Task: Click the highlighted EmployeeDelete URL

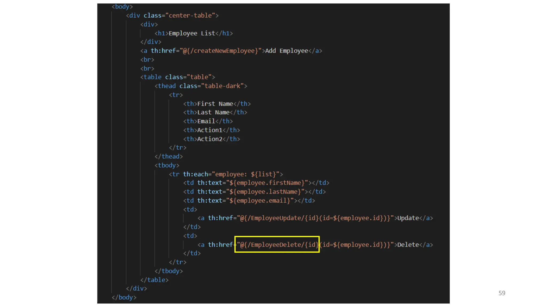Action: pos(277,245)
